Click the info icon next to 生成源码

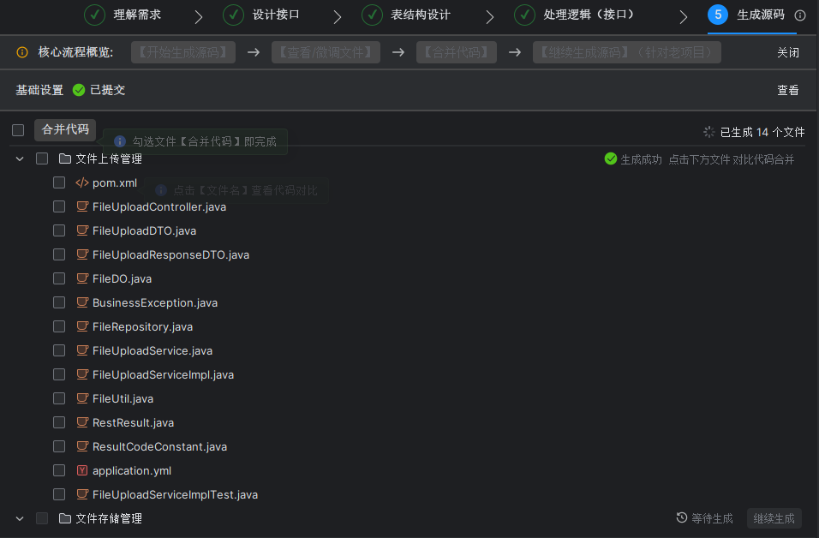800,15
